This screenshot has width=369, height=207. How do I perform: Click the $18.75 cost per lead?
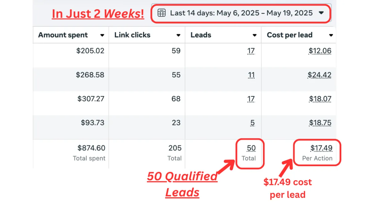[x=320, y=123]
